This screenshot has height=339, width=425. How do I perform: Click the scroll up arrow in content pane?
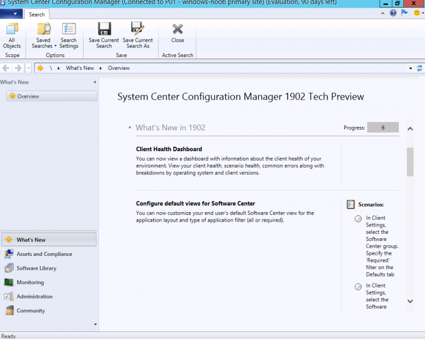(410, 129)
